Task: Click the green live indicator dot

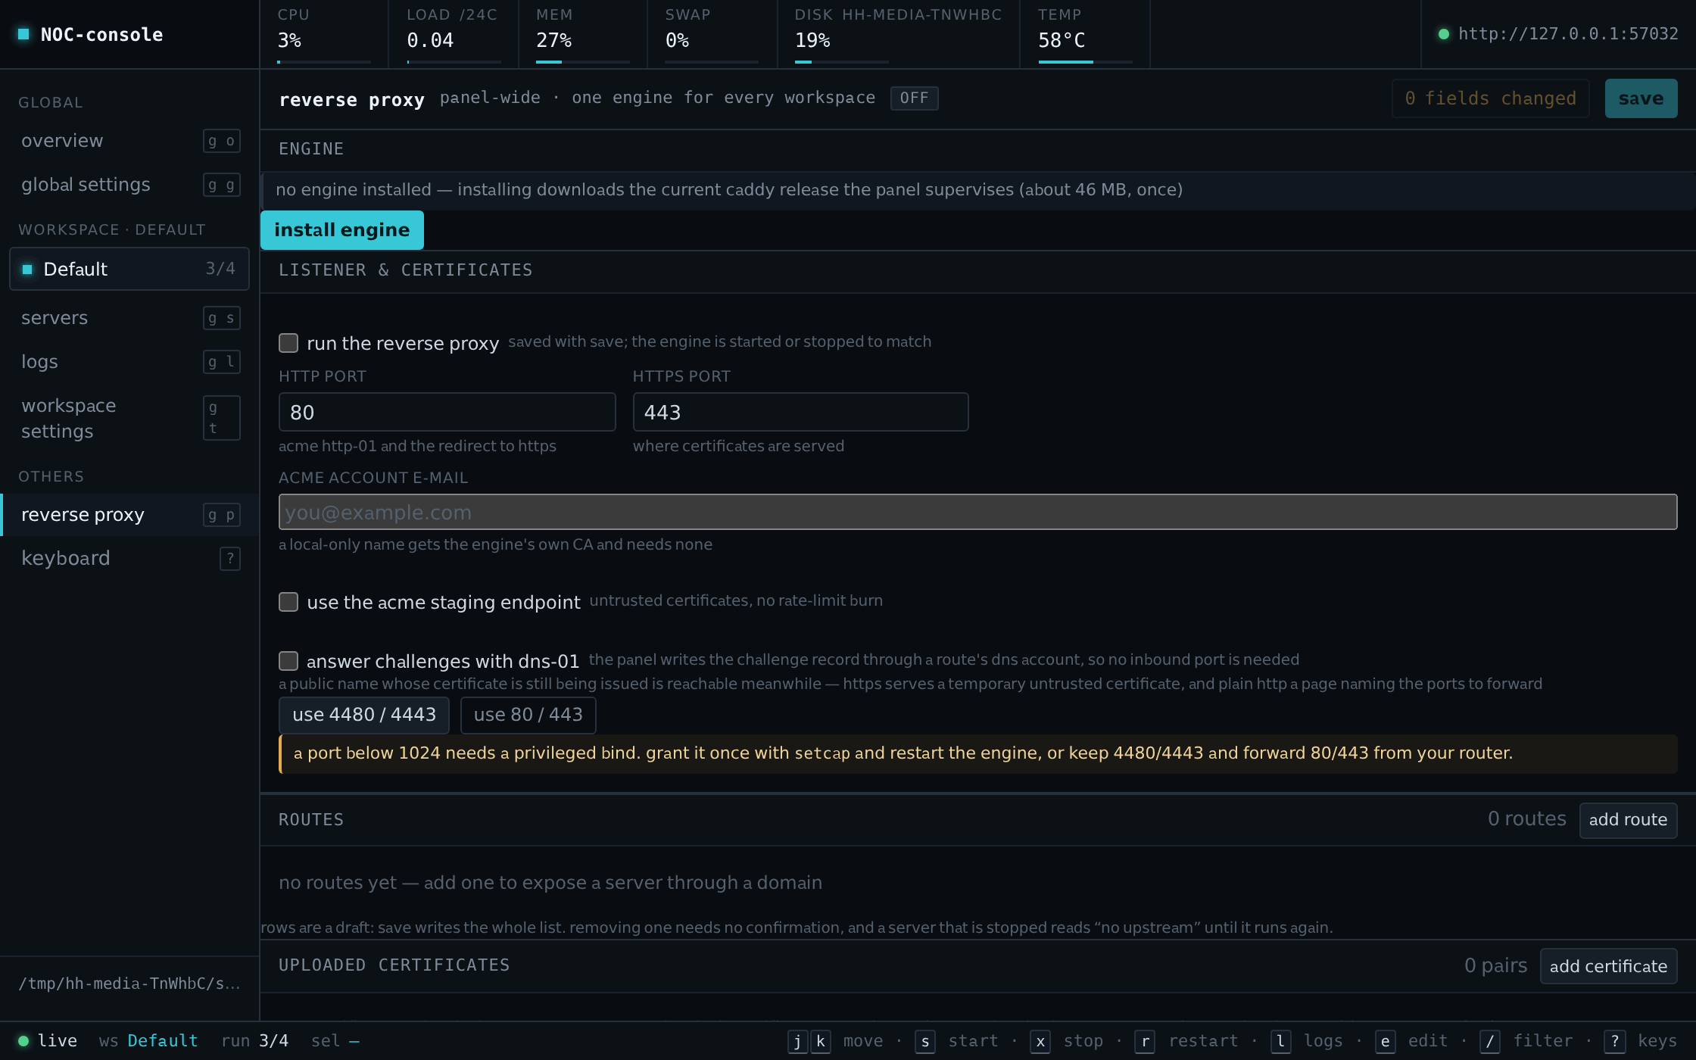Action: click(23, 1041)
